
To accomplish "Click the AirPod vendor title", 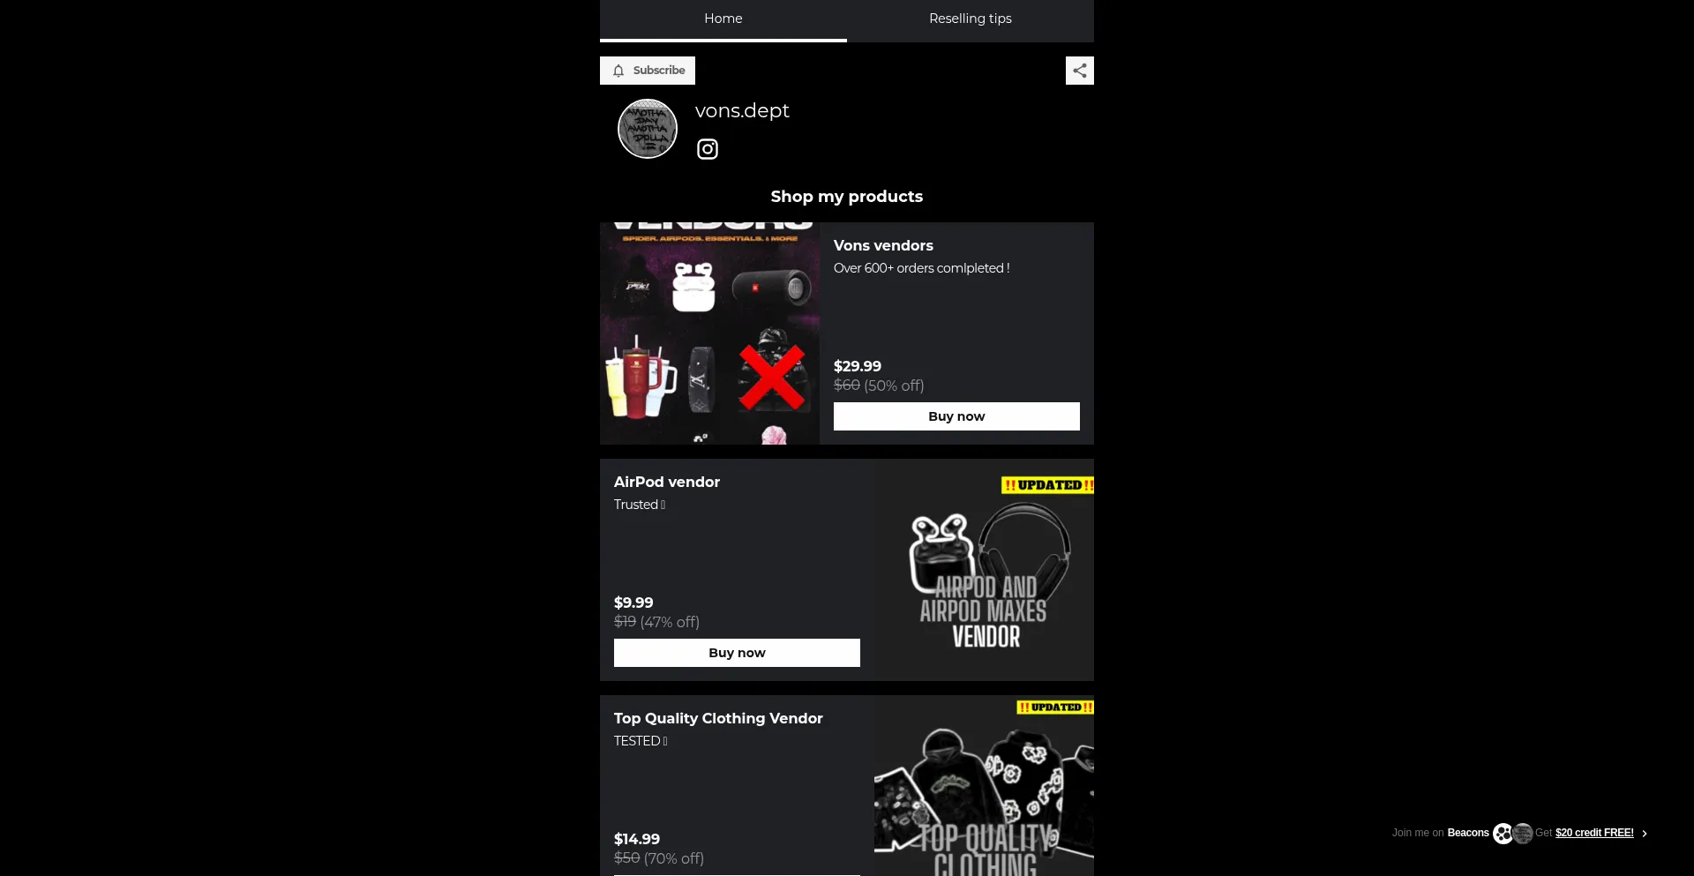I will pyautogui.click(x=667, y=482).
